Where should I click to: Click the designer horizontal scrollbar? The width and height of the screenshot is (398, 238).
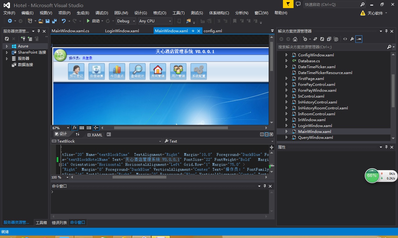point(171,128)
